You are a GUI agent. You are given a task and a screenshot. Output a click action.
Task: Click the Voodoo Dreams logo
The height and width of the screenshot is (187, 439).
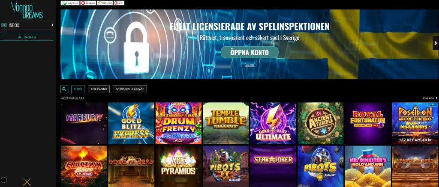coord(27,11)
